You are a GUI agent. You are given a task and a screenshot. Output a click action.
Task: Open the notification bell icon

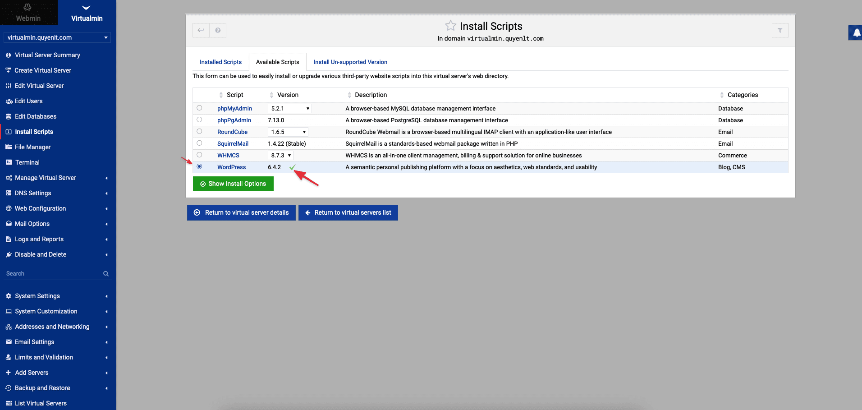[x=856, y=33]
